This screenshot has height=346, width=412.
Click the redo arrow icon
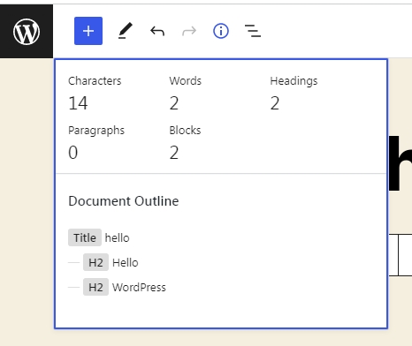coord(189,31)
